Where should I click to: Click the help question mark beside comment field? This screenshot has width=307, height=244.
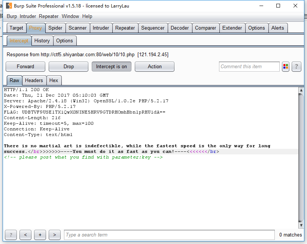tap(297, 67)
